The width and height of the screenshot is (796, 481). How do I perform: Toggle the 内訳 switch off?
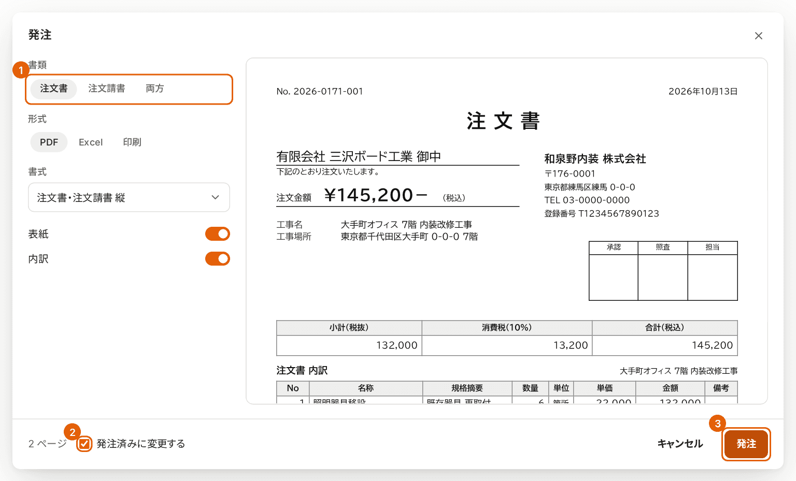pyautogui.click(x=218, y=259)
